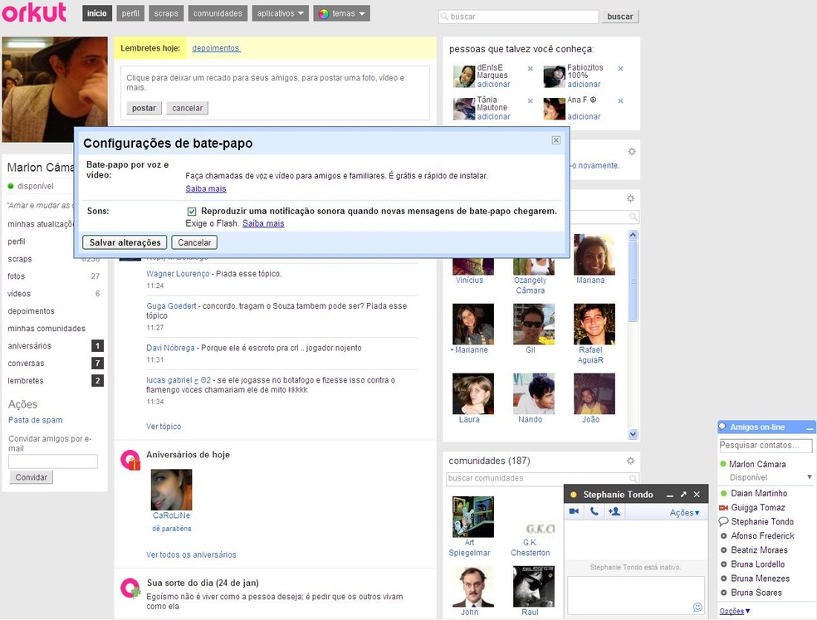Screen dimensions: 817x620
Task: Click postar button
Action: point(144,108)
